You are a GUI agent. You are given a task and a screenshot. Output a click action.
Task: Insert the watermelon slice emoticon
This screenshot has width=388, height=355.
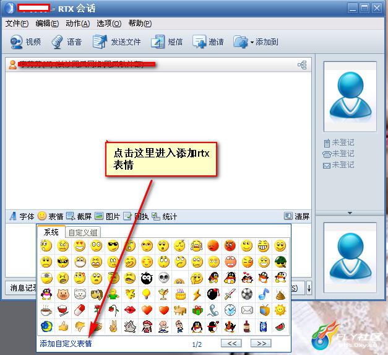[x=280, y=327]
